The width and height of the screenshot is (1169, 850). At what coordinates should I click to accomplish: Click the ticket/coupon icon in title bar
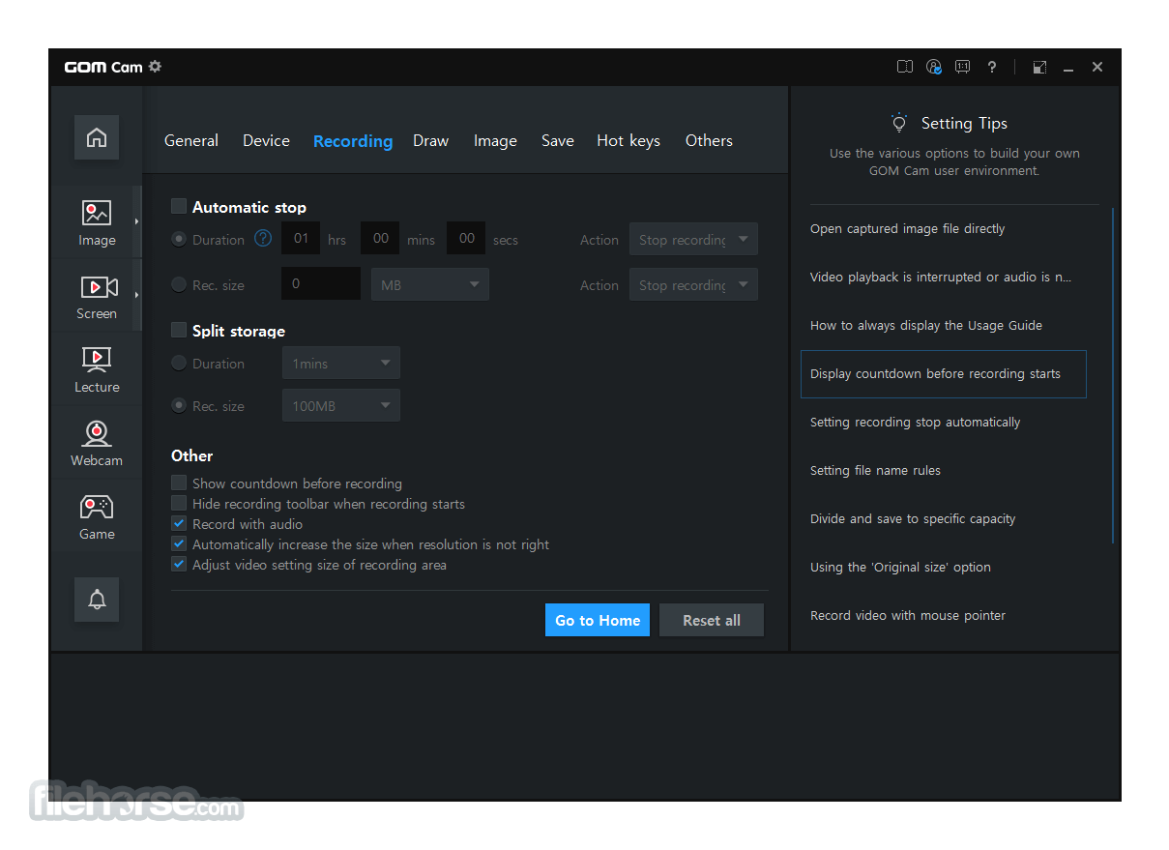(905, 67)
